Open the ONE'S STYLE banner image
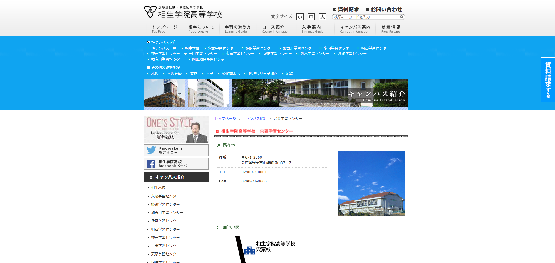555x263 pixels. 176,129
